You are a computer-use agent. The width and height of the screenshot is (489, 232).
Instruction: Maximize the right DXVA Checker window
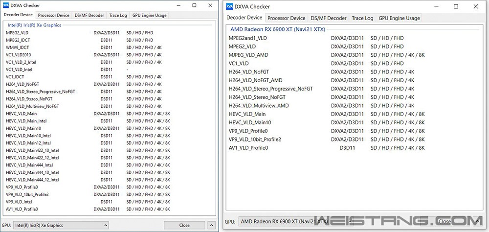(x=456, y=7)
